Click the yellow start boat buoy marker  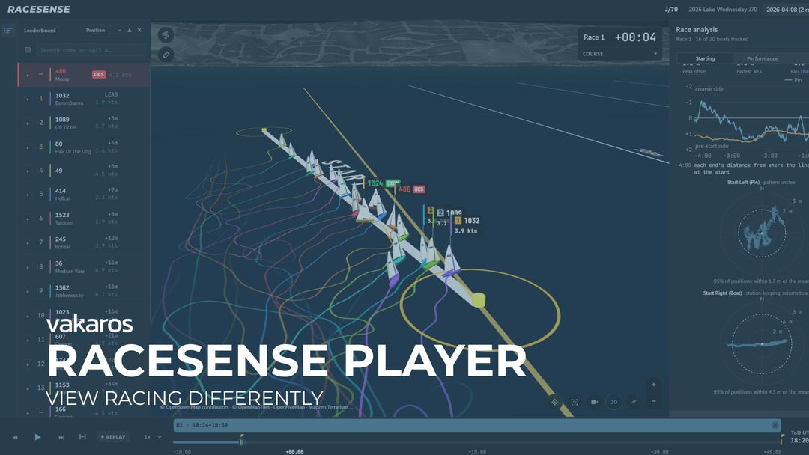pyautogui.click(x=479, y=300)
